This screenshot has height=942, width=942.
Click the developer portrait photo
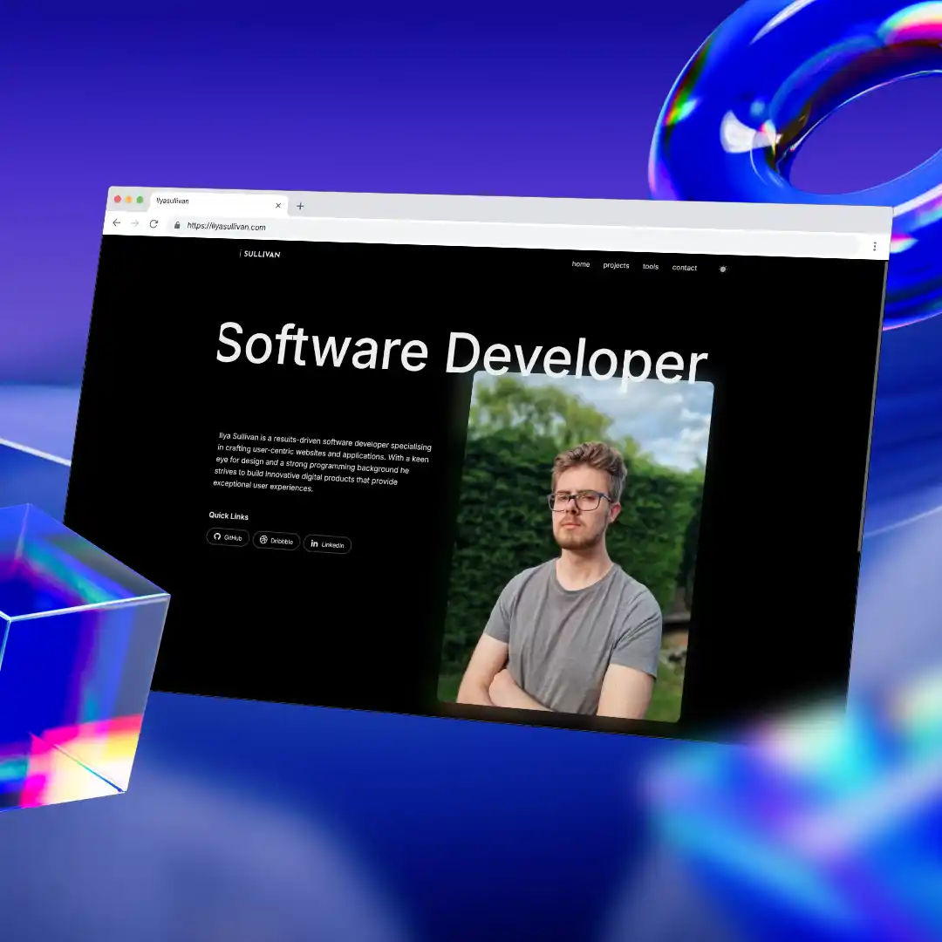click(576, 549)
